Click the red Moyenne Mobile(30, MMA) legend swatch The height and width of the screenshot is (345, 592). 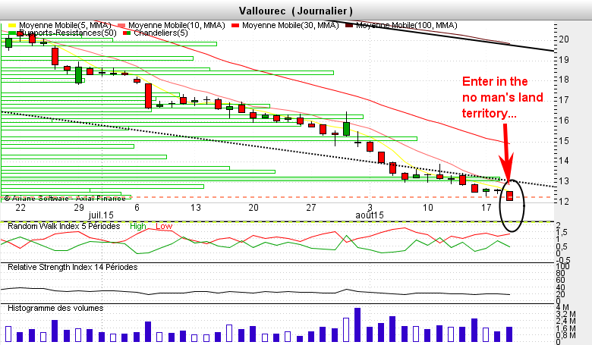coord(235,26)
